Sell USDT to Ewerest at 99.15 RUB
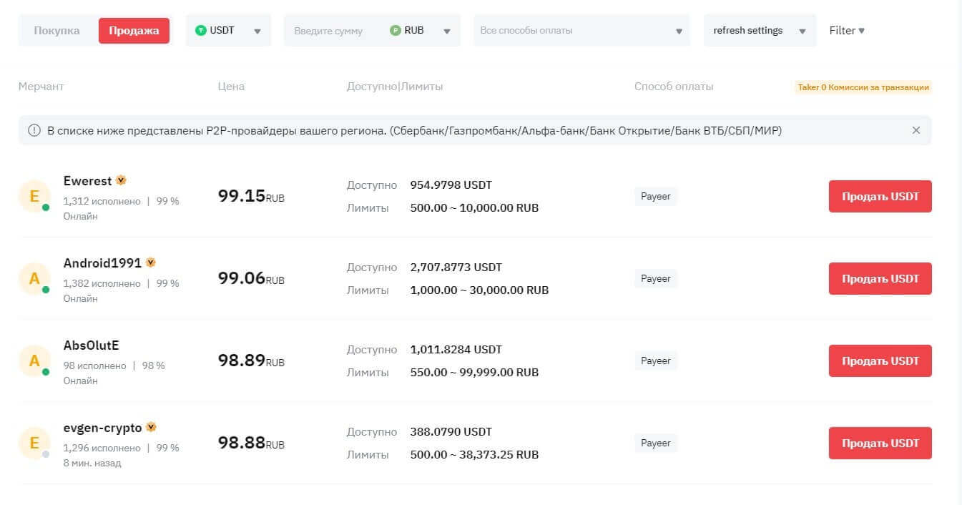Image resolution: width=962 pixels, height=505 pixels. click(880, 197)
